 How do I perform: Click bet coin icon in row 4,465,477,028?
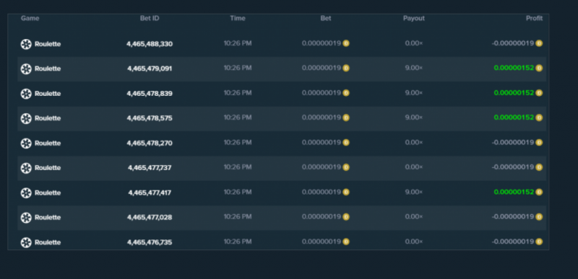pos(346,217)
